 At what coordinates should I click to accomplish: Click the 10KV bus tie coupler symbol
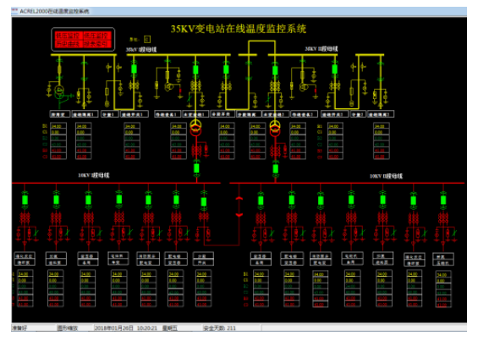(239, 206)
